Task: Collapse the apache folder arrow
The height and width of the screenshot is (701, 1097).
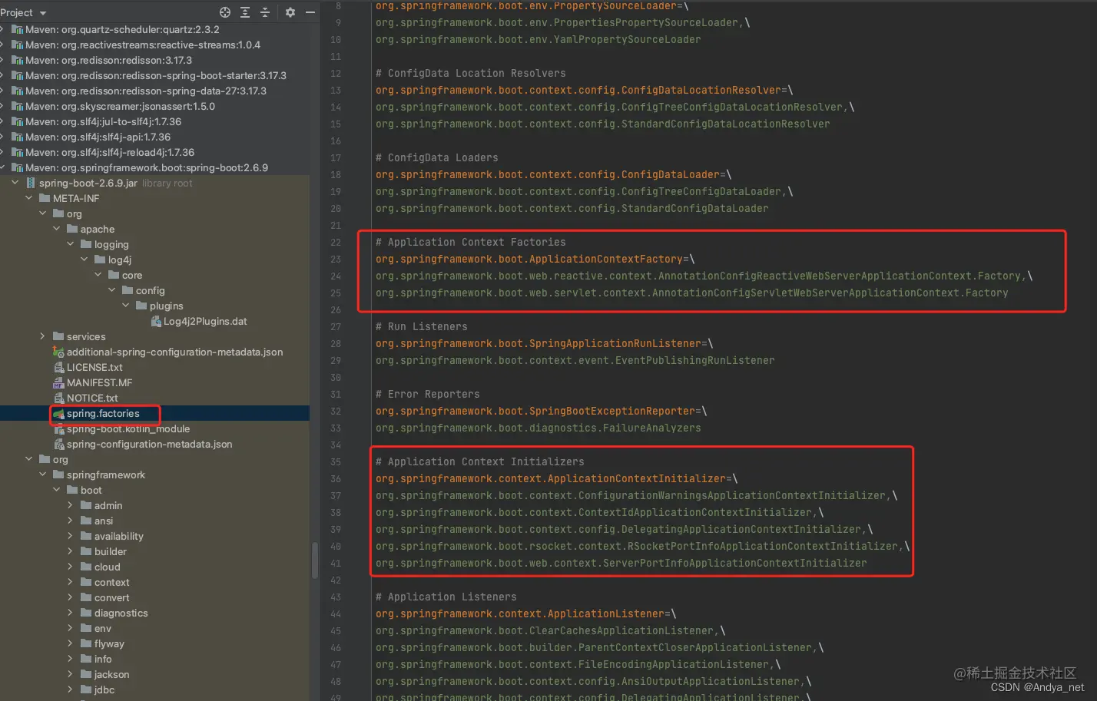Action: (56, 229)
